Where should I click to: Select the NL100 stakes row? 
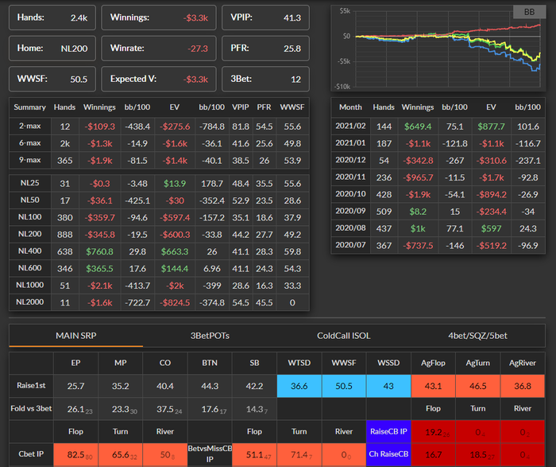(159, 217)
